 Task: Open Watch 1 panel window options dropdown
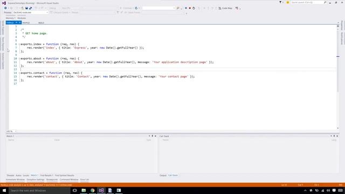149,136
